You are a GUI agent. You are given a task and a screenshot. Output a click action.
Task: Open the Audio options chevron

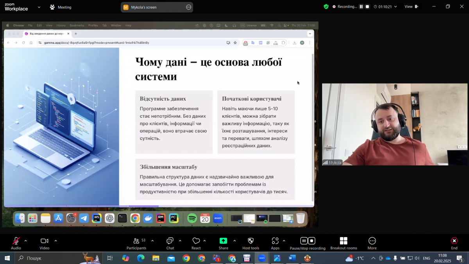[x=26, y=241]
